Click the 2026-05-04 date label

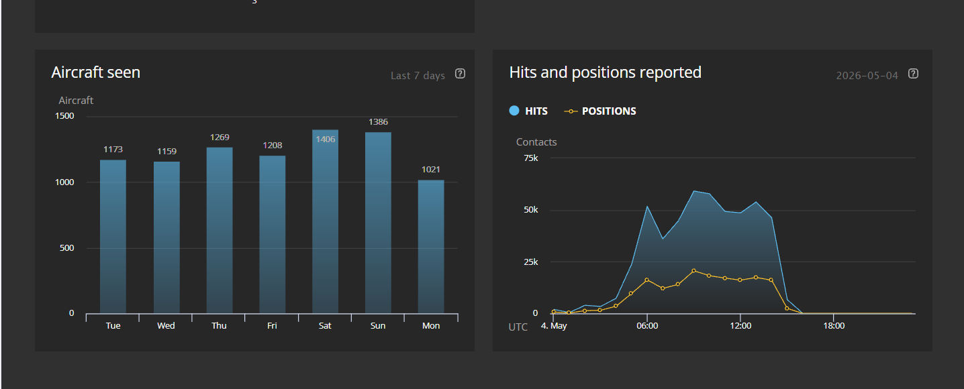pos(867,76)
